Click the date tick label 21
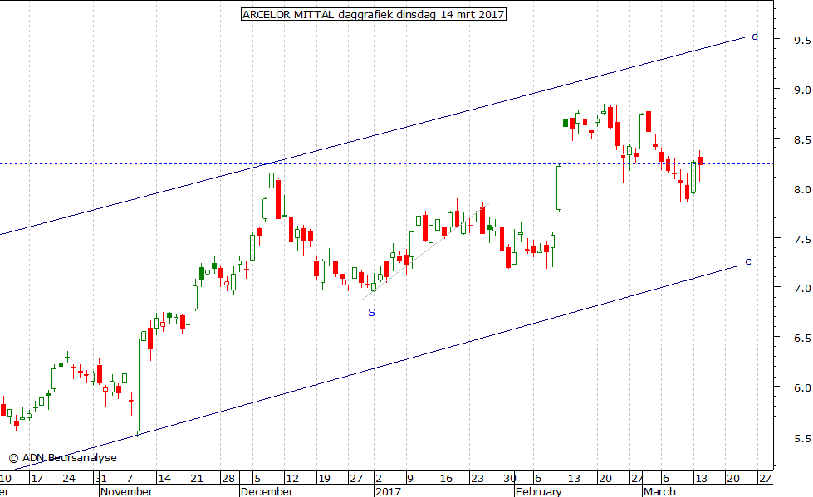Screen dimensions: 813x497 197,479
